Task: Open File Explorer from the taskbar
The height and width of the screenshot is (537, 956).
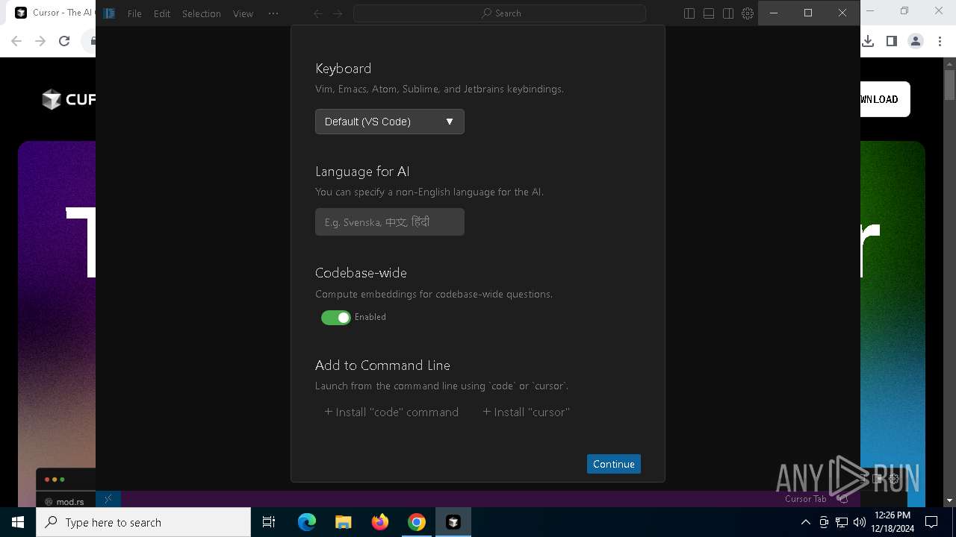Action: pyautogui.click(x=344, y=522)
